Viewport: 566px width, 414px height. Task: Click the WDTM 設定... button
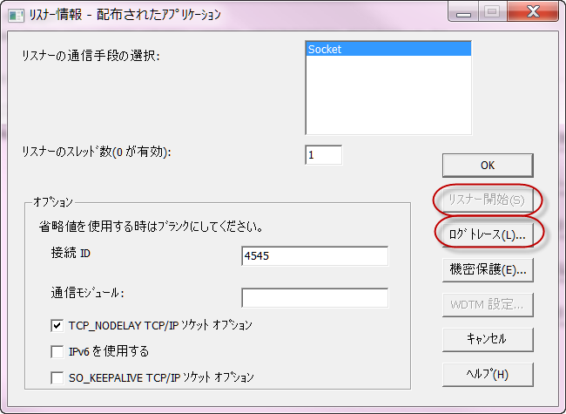pyautogui.click(x=488, y=304)
